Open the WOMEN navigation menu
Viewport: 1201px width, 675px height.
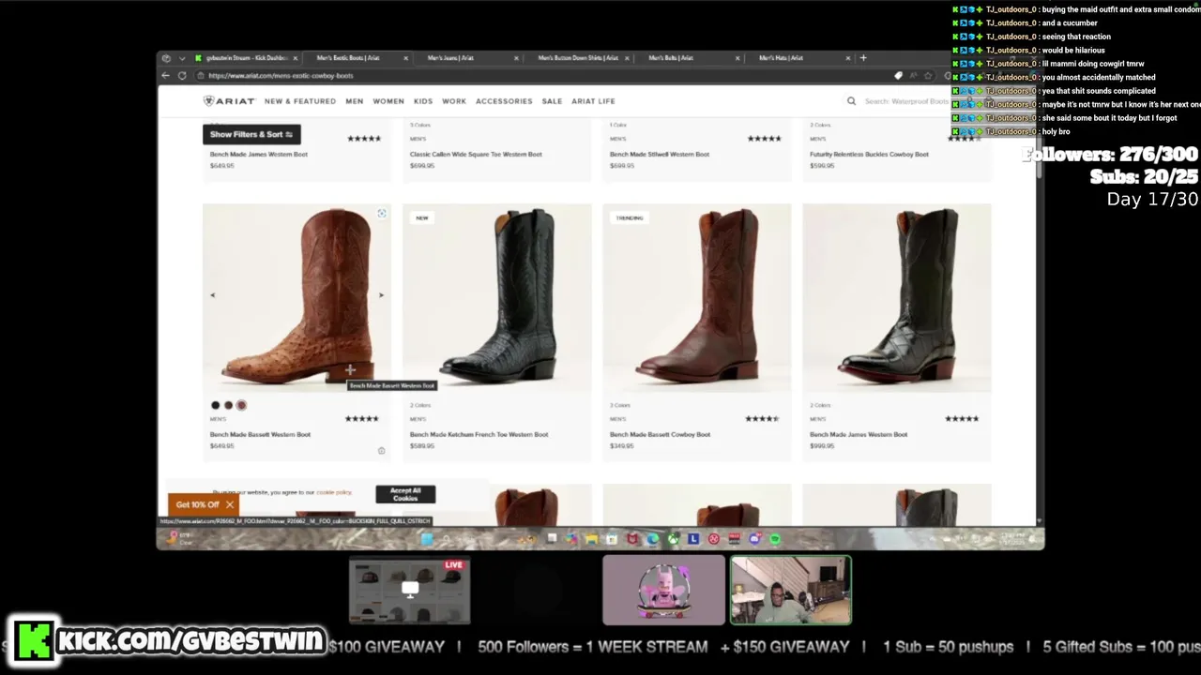click(388, 101)
